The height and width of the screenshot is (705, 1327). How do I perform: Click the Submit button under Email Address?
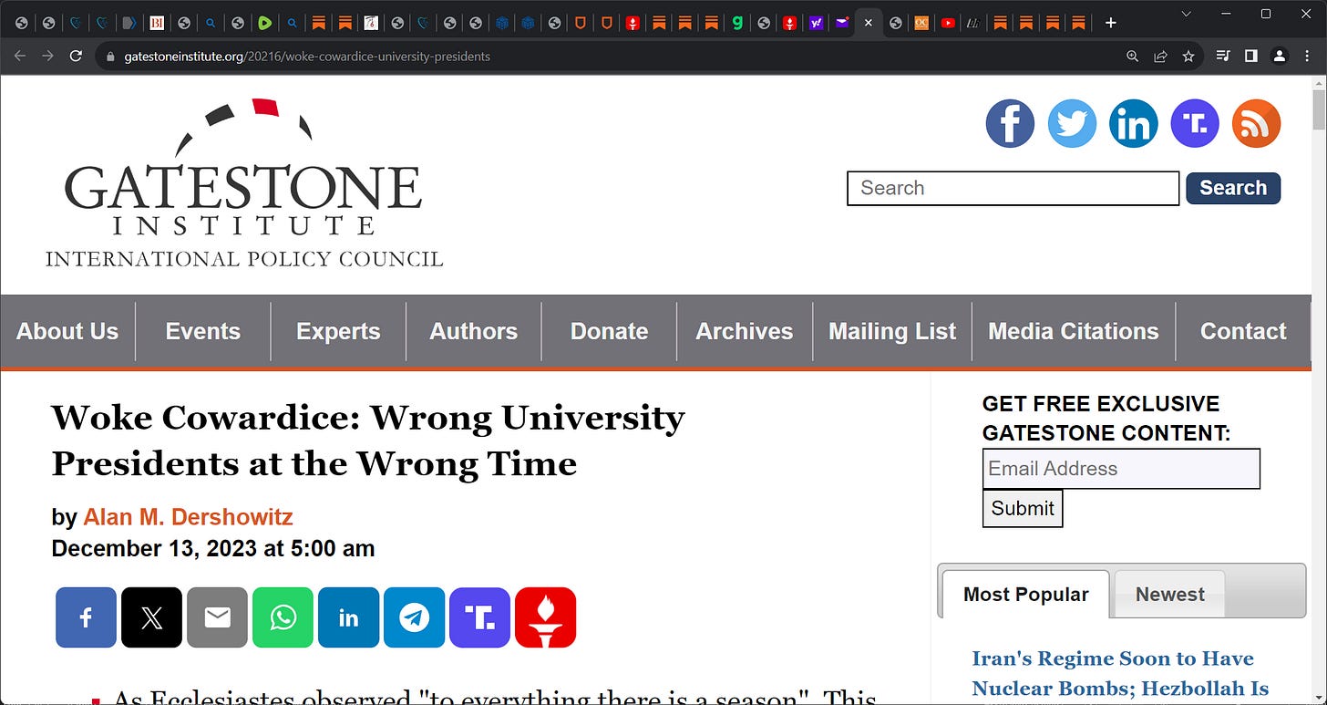pos(1023,508)
